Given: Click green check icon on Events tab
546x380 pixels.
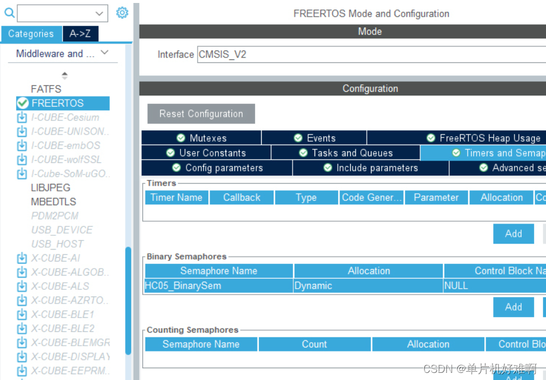Looking at the screenshot, I should click(x=298, y=138).
